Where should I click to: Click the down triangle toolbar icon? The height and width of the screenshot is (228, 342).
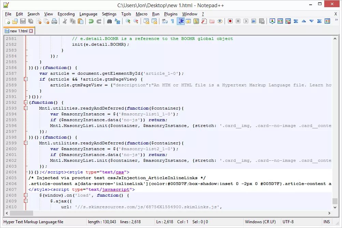coord(312,21)
